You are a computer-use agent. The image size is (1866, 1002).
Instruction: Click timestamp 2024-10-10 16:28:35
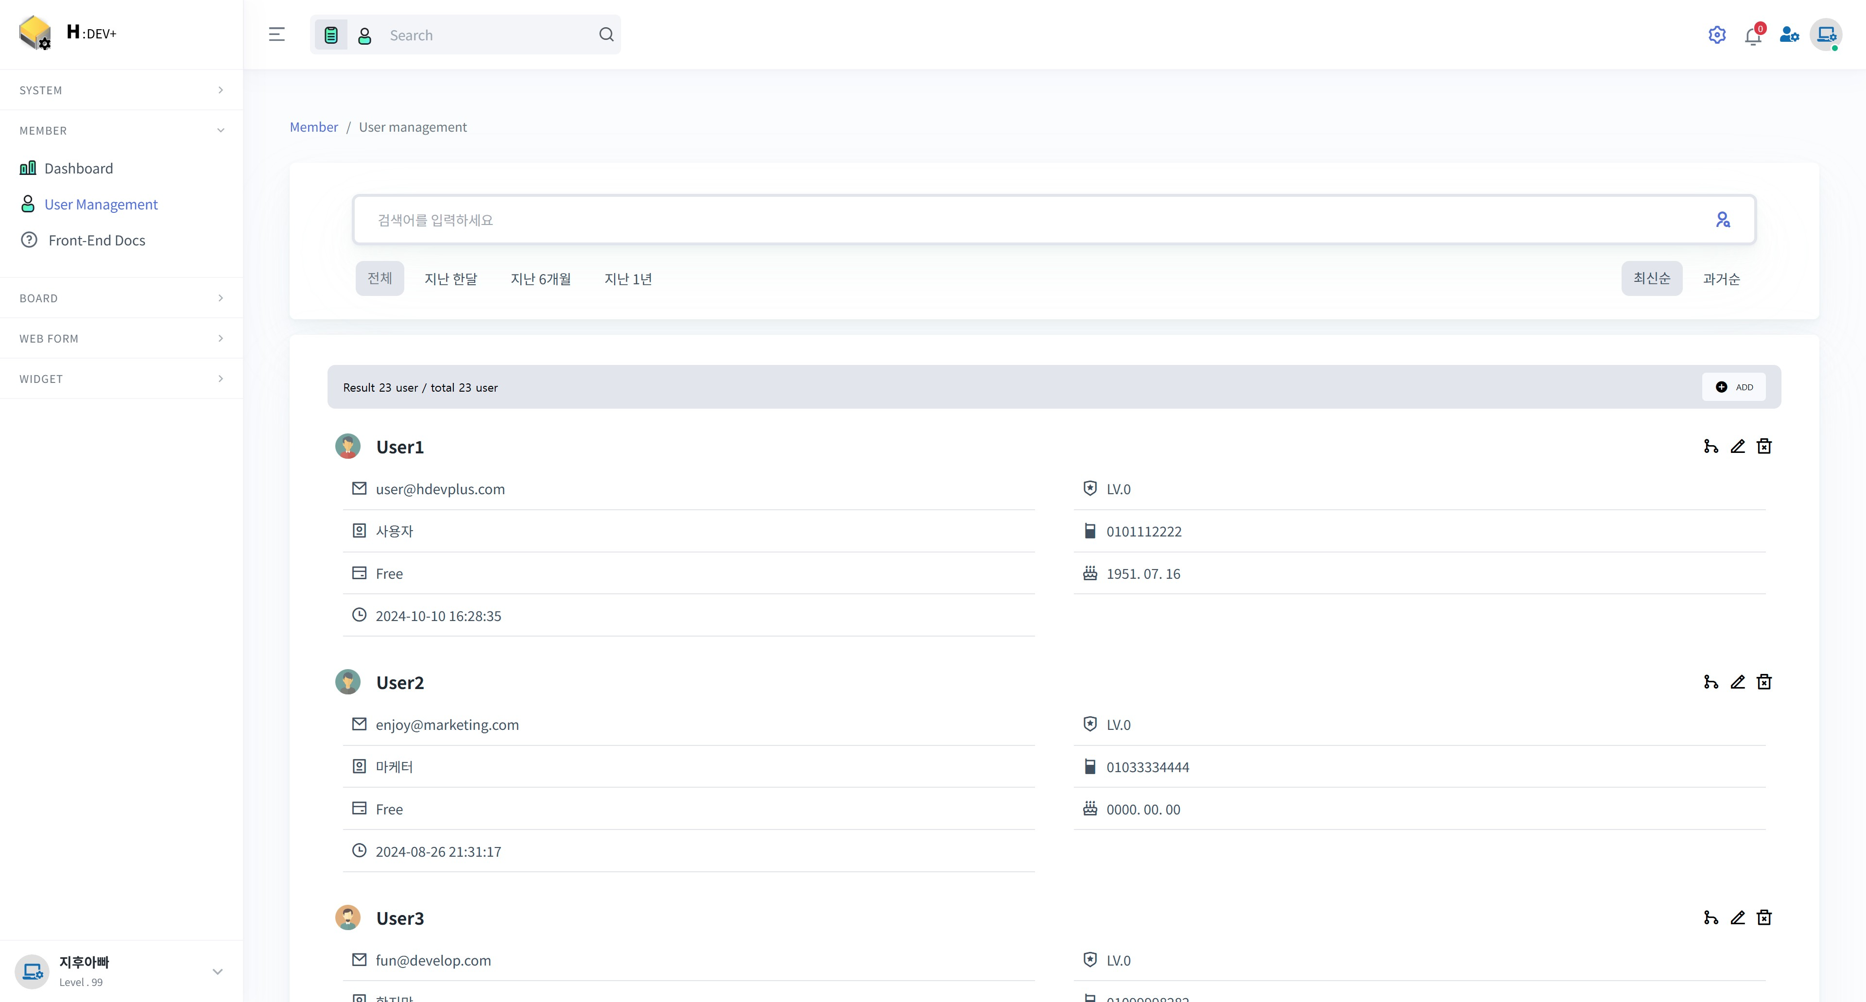click(x=438, y=616)
